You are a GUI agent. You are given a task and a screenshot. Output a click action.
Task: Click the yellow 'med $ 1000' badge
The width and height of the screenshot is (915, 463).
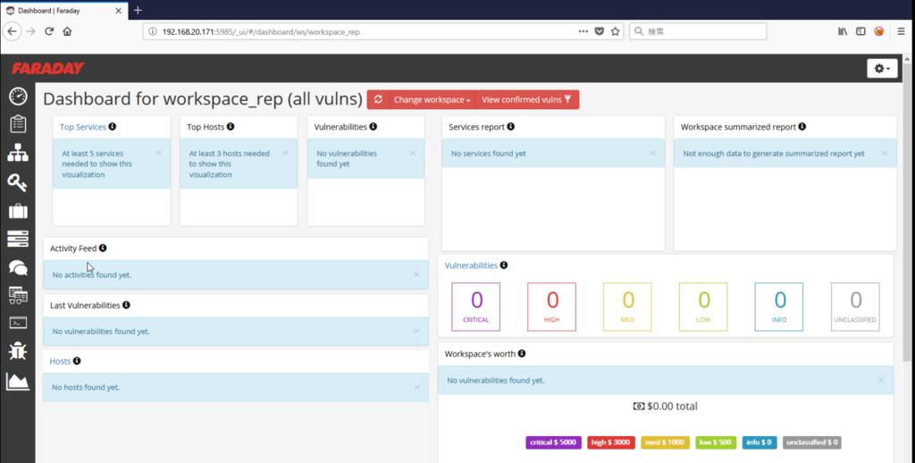pos(665,442)
